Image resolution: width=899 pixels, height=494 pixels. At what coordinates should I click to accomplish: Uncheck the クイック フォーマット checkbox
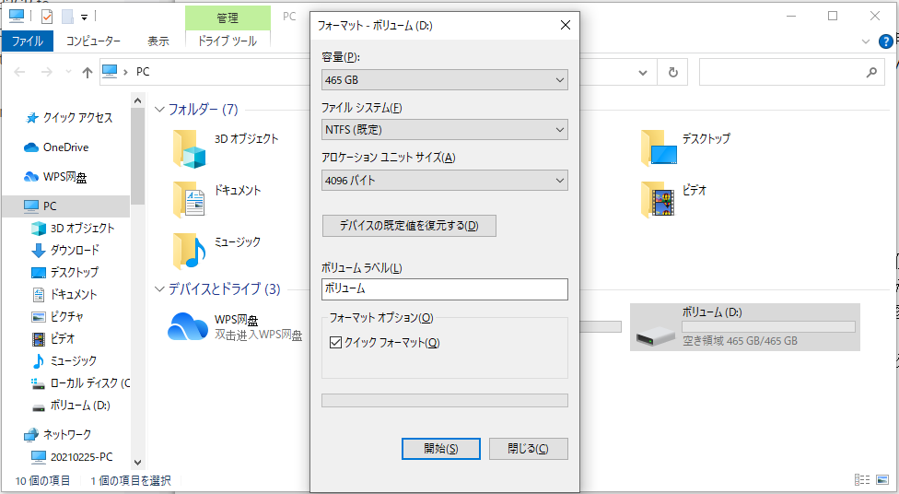click(x=335, y=343)
